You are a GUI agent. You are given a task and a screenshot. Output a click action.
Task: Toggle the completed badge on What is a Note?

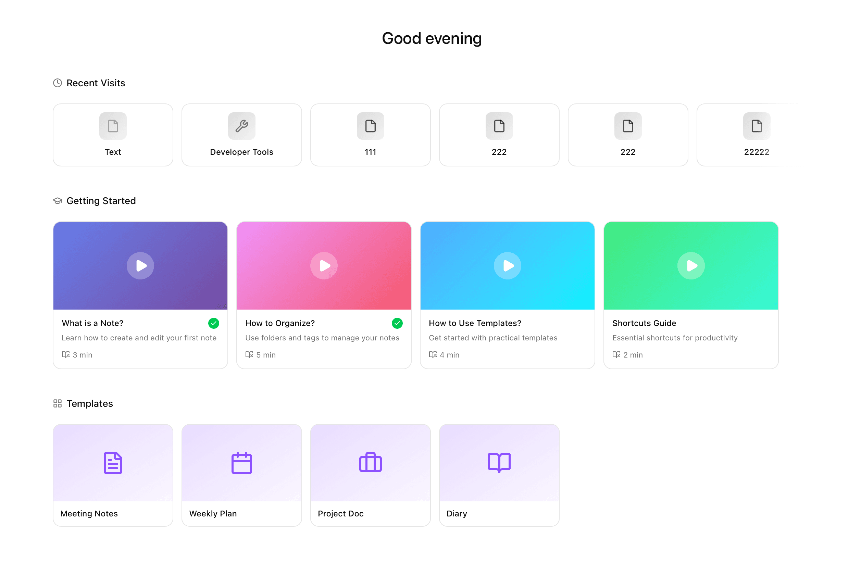point(213,323)
